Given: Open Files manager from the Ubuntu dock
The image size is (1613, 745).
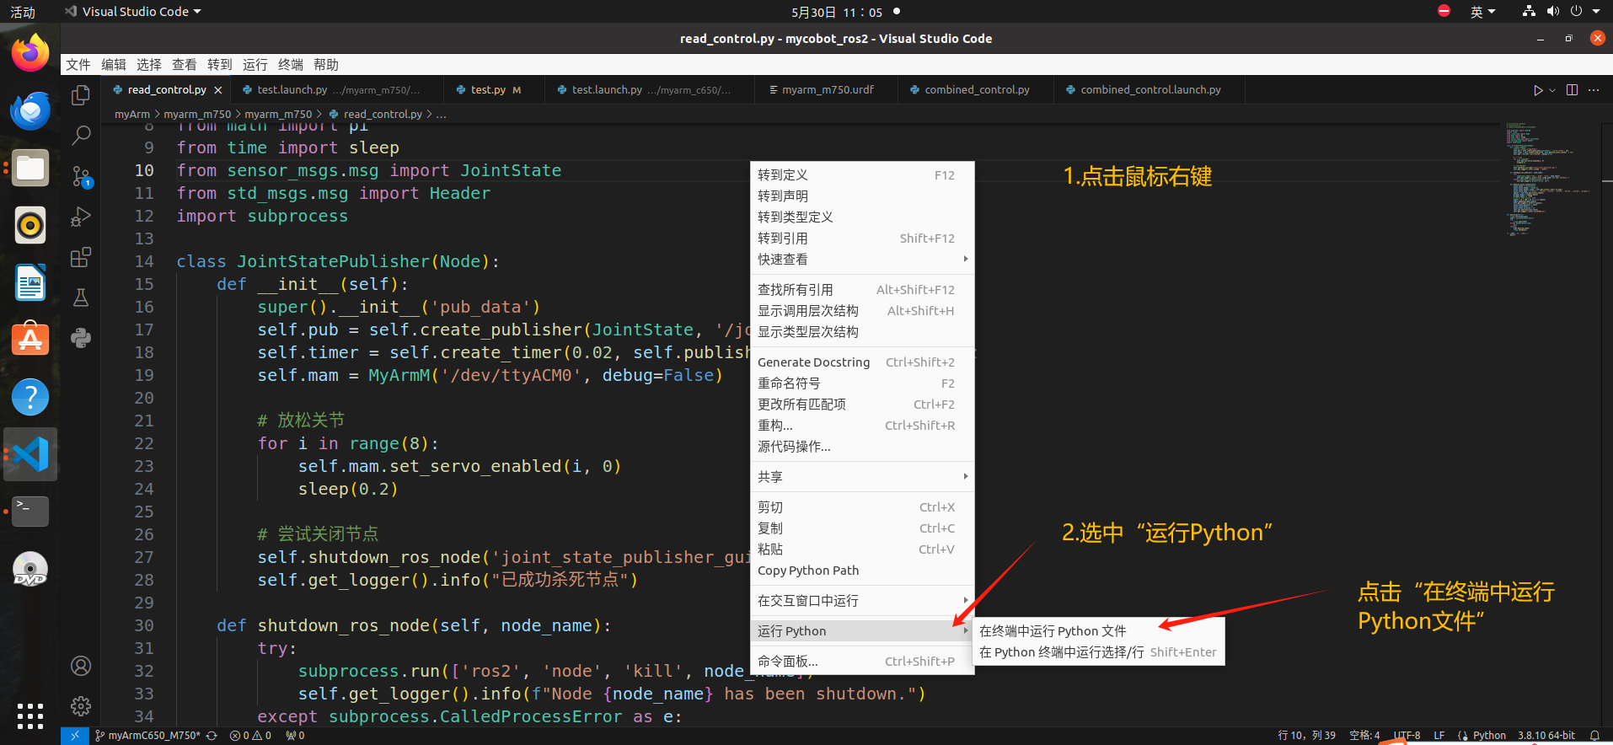Looking at the screenshot, I should (x=30, y=168).
